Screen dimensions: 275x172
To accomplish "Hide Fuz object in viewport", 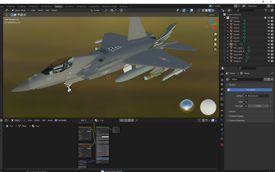I will coord(269,44).
